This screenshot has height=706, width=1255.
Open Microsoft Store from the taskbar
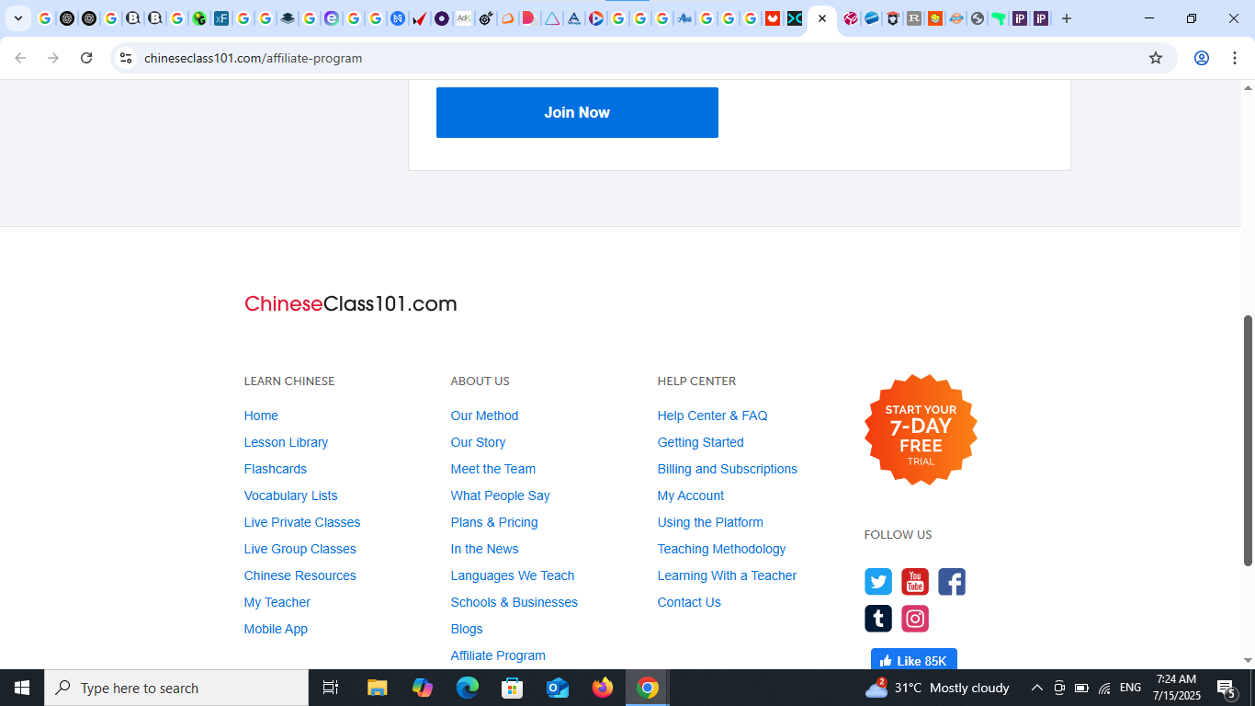coord(513,688)
